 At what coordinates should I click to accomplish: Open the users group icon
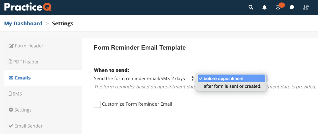point(306,7)
